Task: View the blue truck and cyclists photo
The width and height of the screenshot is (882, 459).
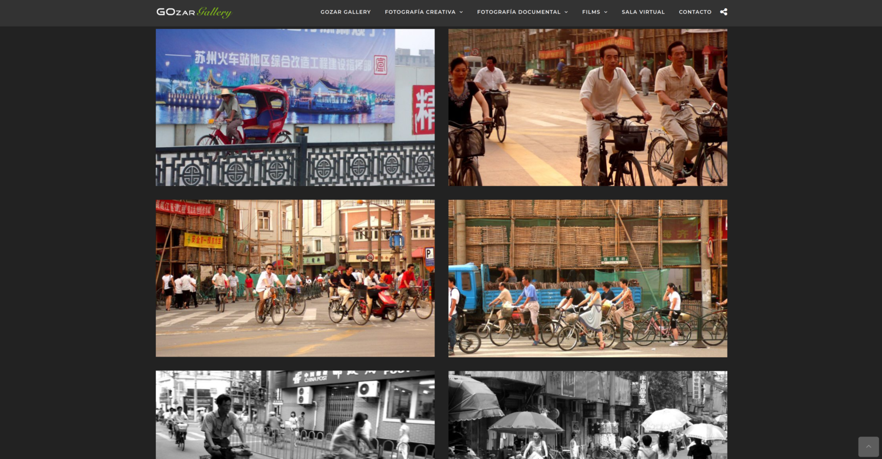Action: click(587, 278)
